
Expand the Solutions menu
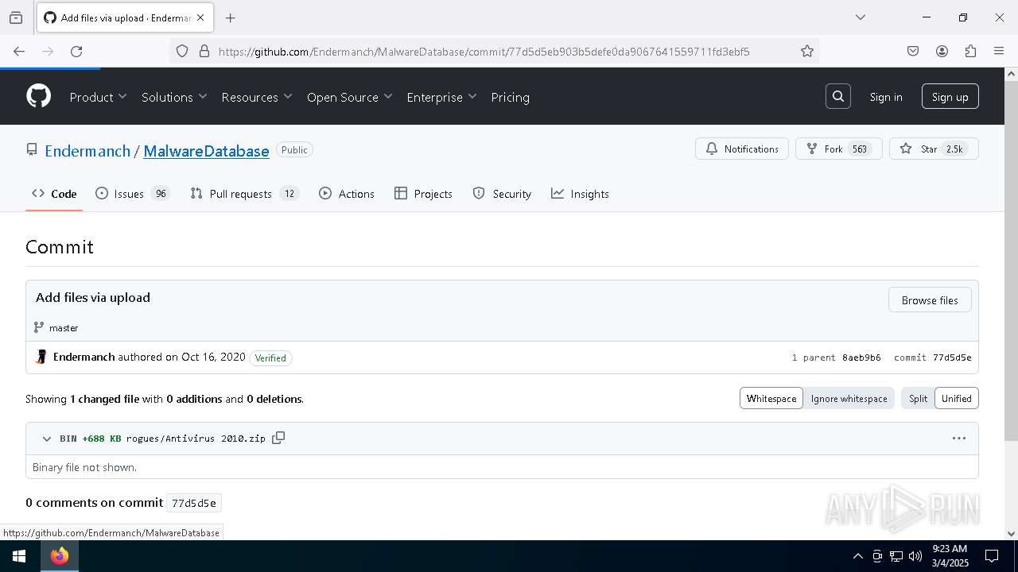point(174,97)
